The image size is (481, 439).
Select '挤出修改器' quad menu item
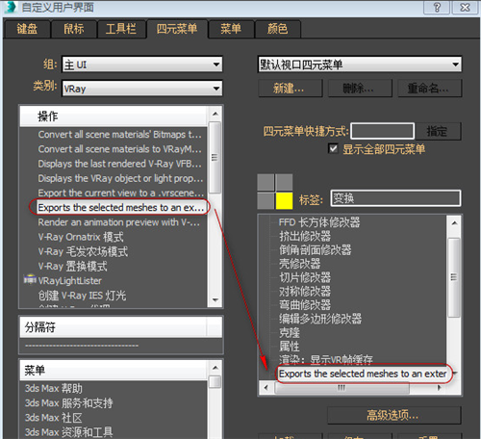(x=305, y=236)
